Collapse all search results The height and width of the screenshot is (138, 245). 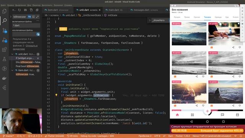[x=37, y=10]
